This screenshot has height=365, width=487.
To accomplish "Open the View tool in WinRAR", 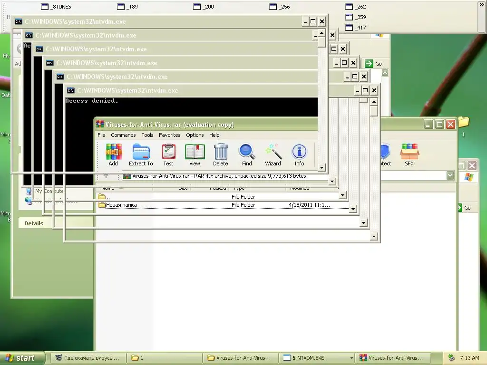I will [195, 154].
